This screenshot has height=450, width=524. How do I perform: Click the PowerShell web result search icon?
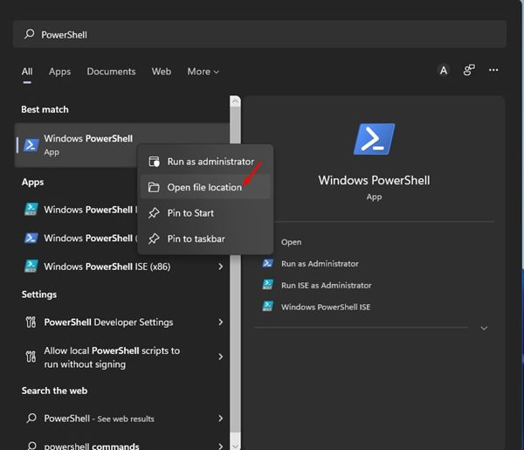[31, 418]
